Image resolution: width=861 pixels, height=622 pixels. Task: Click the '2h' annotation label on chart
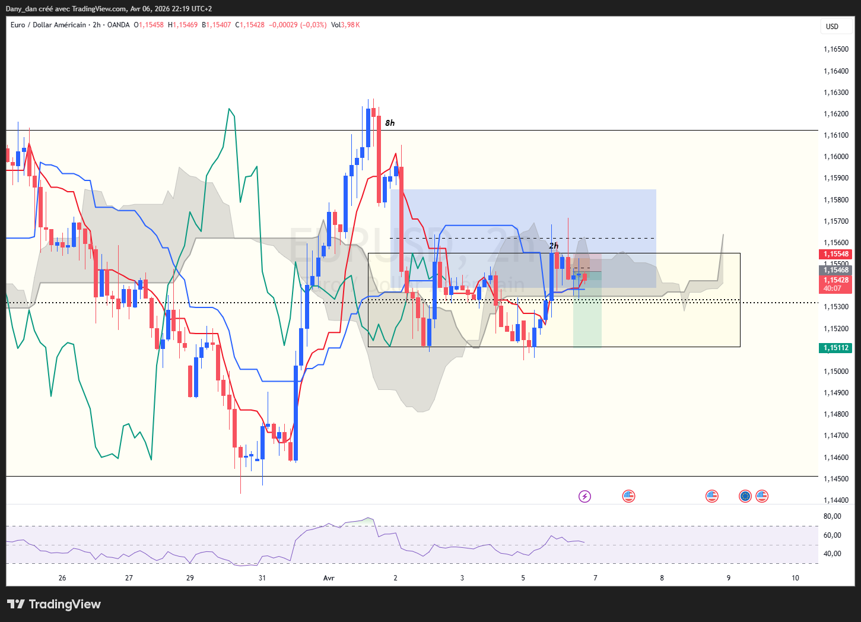[553, 246]
